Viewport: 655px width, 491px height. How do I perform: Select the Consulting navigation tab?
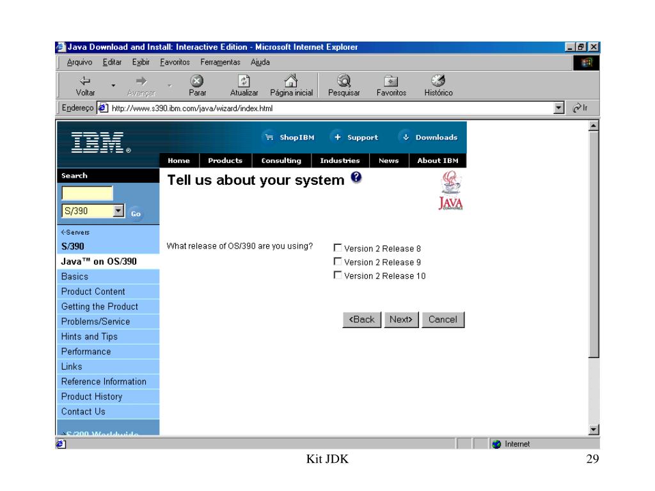pos(281,160)
